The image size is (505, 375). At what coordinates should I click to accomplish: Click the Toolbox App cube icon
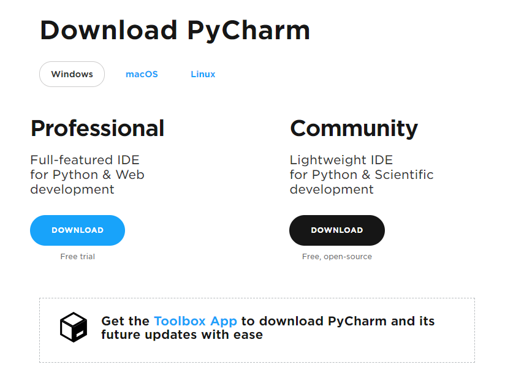[x=74, y=327]
